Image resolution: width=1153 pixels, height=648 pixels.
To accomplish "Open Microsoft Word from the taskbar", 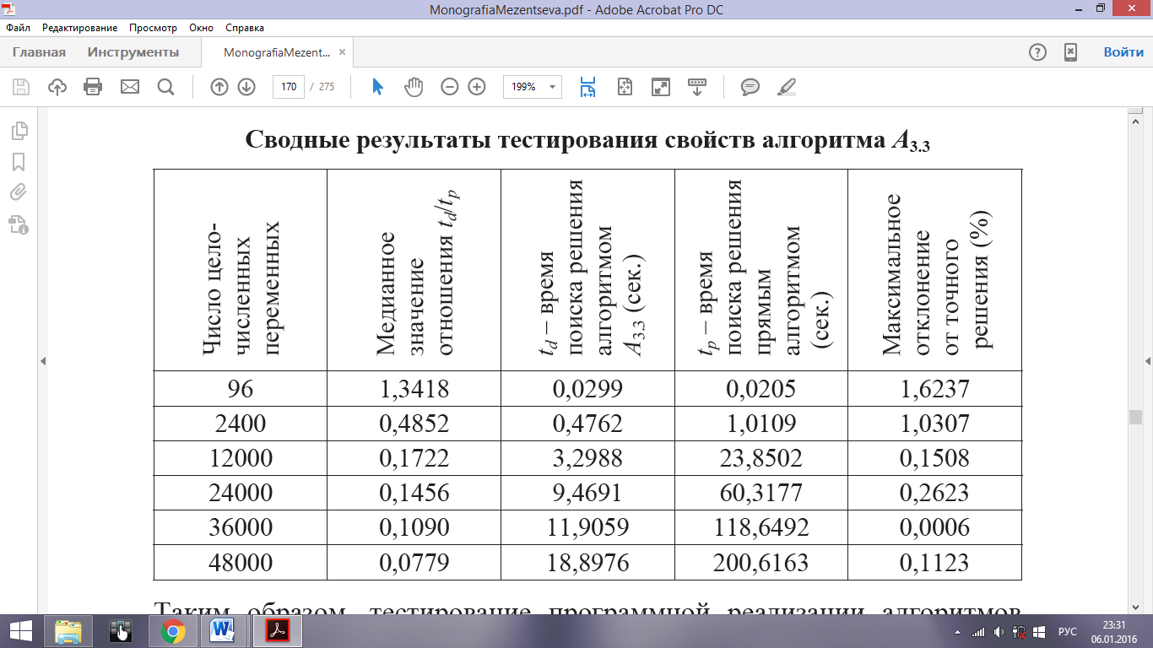I will pos(224,631).
